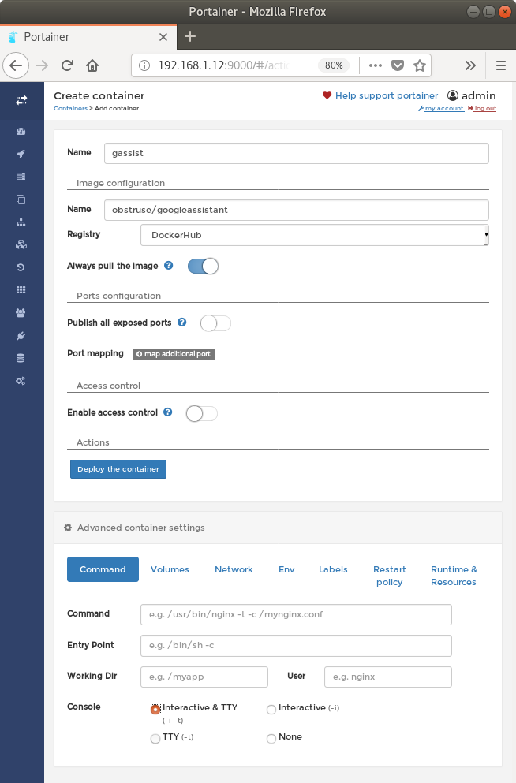Open App Templates rocket icon
Screen dimensions: 516x783
(x=21, y=154)
